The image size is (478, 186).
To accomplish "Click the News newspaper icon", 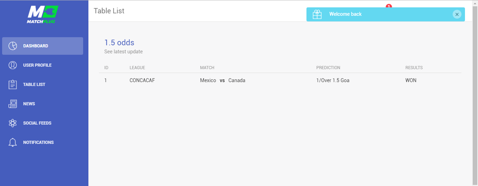I will coord(13,104).
